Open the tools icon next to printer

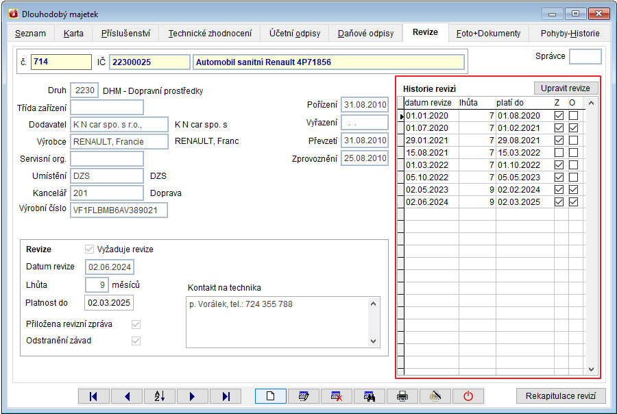tap(435, 396)
